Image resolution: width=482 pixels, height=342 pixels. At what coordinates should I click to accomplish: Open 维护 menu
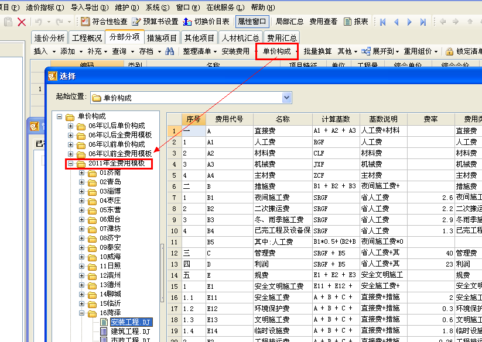pyautogui.click(x=127, y=7)
